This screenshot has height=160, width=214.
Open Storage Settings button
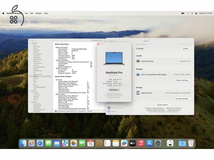pos(182,99)
